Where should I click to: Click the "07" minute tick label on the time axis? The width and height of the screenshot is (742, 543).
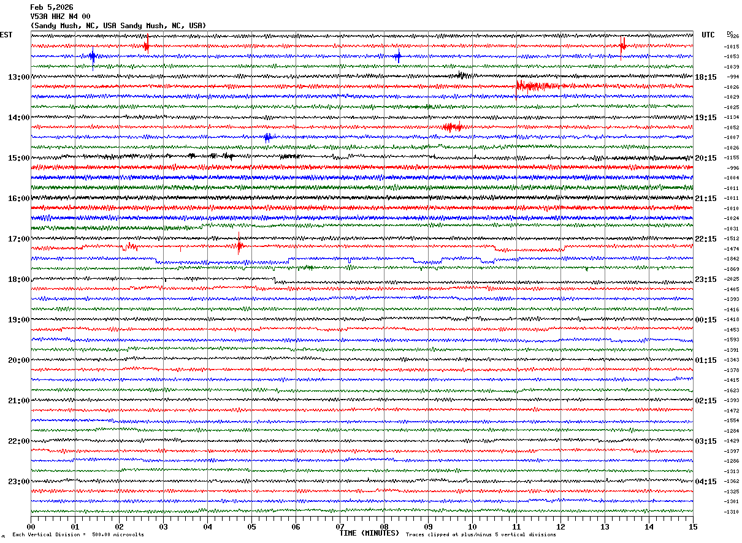[340, 526]
